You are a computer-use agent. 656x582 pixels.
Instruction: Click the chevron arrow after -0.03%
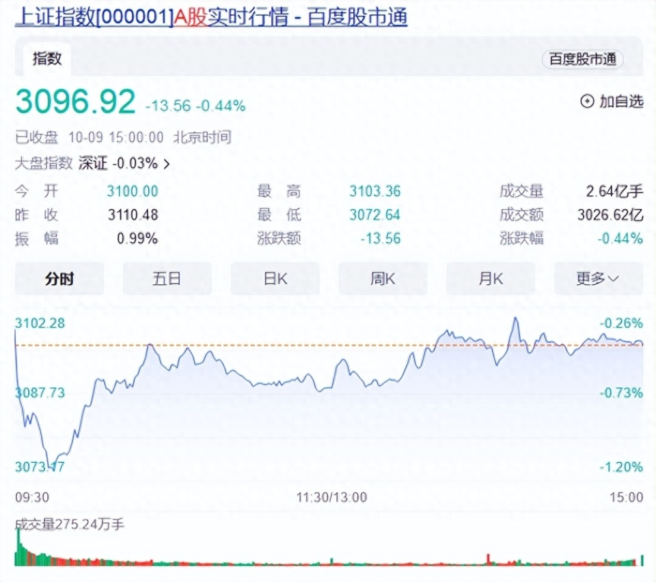coord(166,164)
